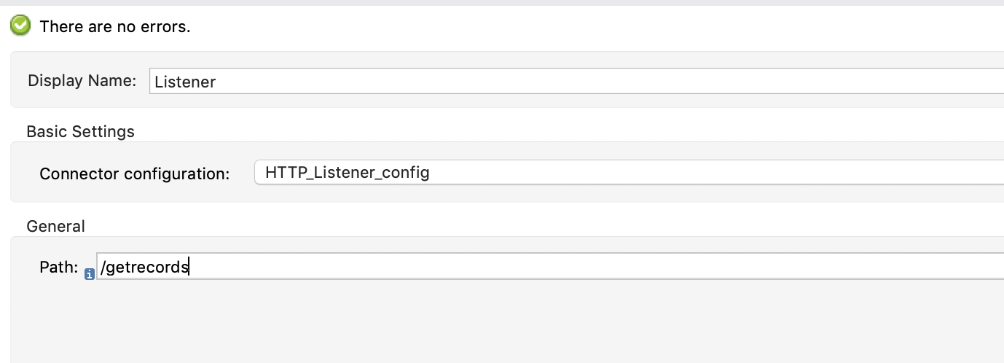This screenshot has height=363, width=1004.
Task: Click empty area of General panel below Path
Action: [437, 324]
